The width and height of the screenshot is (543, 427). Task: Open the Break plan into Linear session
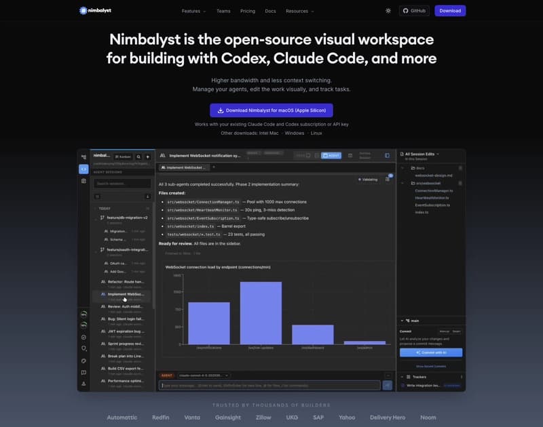(x=122, y=359)
